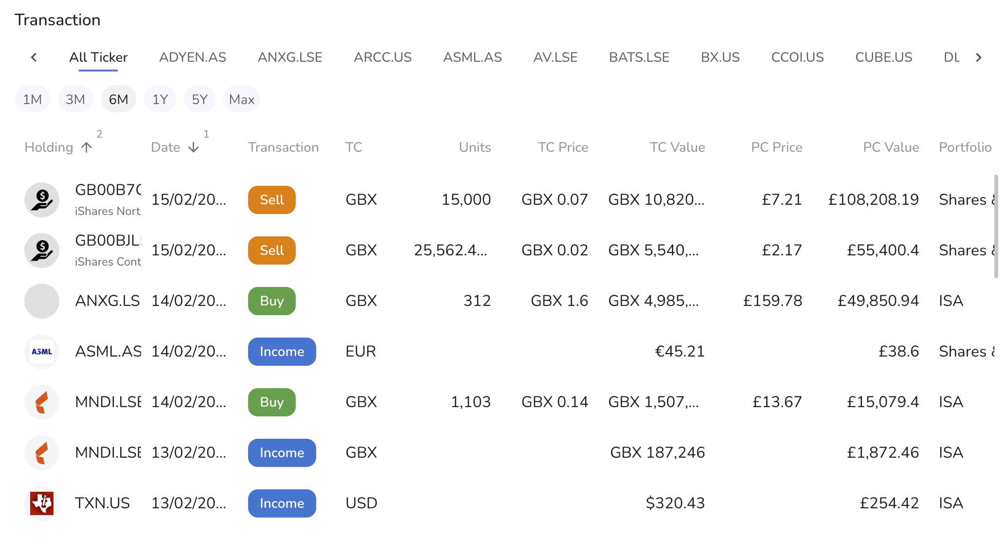
Task: Open the ARCC.US ticker tab
Action: pyautogui.click(x=383, y=57)
